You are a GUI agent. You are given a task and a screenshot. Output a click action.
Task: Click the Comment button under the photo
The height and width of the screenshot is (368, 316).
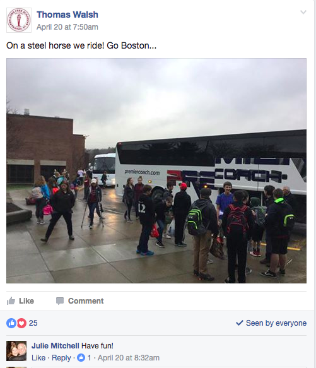(79, 301)
